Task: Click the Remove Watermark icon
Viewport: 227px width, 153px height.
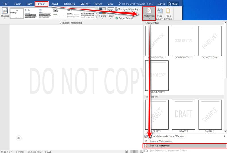Action: pyautogui.click(x=146, y=146)
